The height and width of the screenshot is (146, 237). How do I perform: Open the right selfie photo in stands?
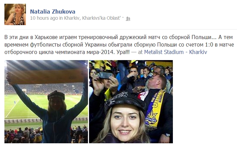tap(131, 102)
